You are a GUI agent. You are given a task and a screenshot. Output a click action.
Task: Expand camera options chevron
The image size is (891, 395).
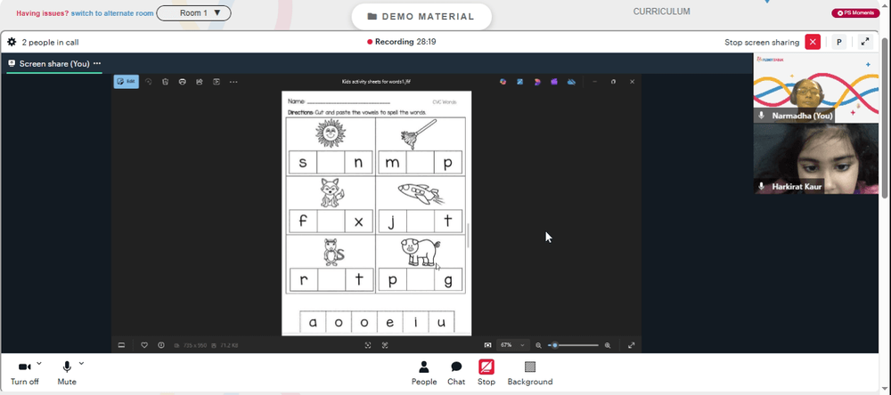click(x=38, y=363)
